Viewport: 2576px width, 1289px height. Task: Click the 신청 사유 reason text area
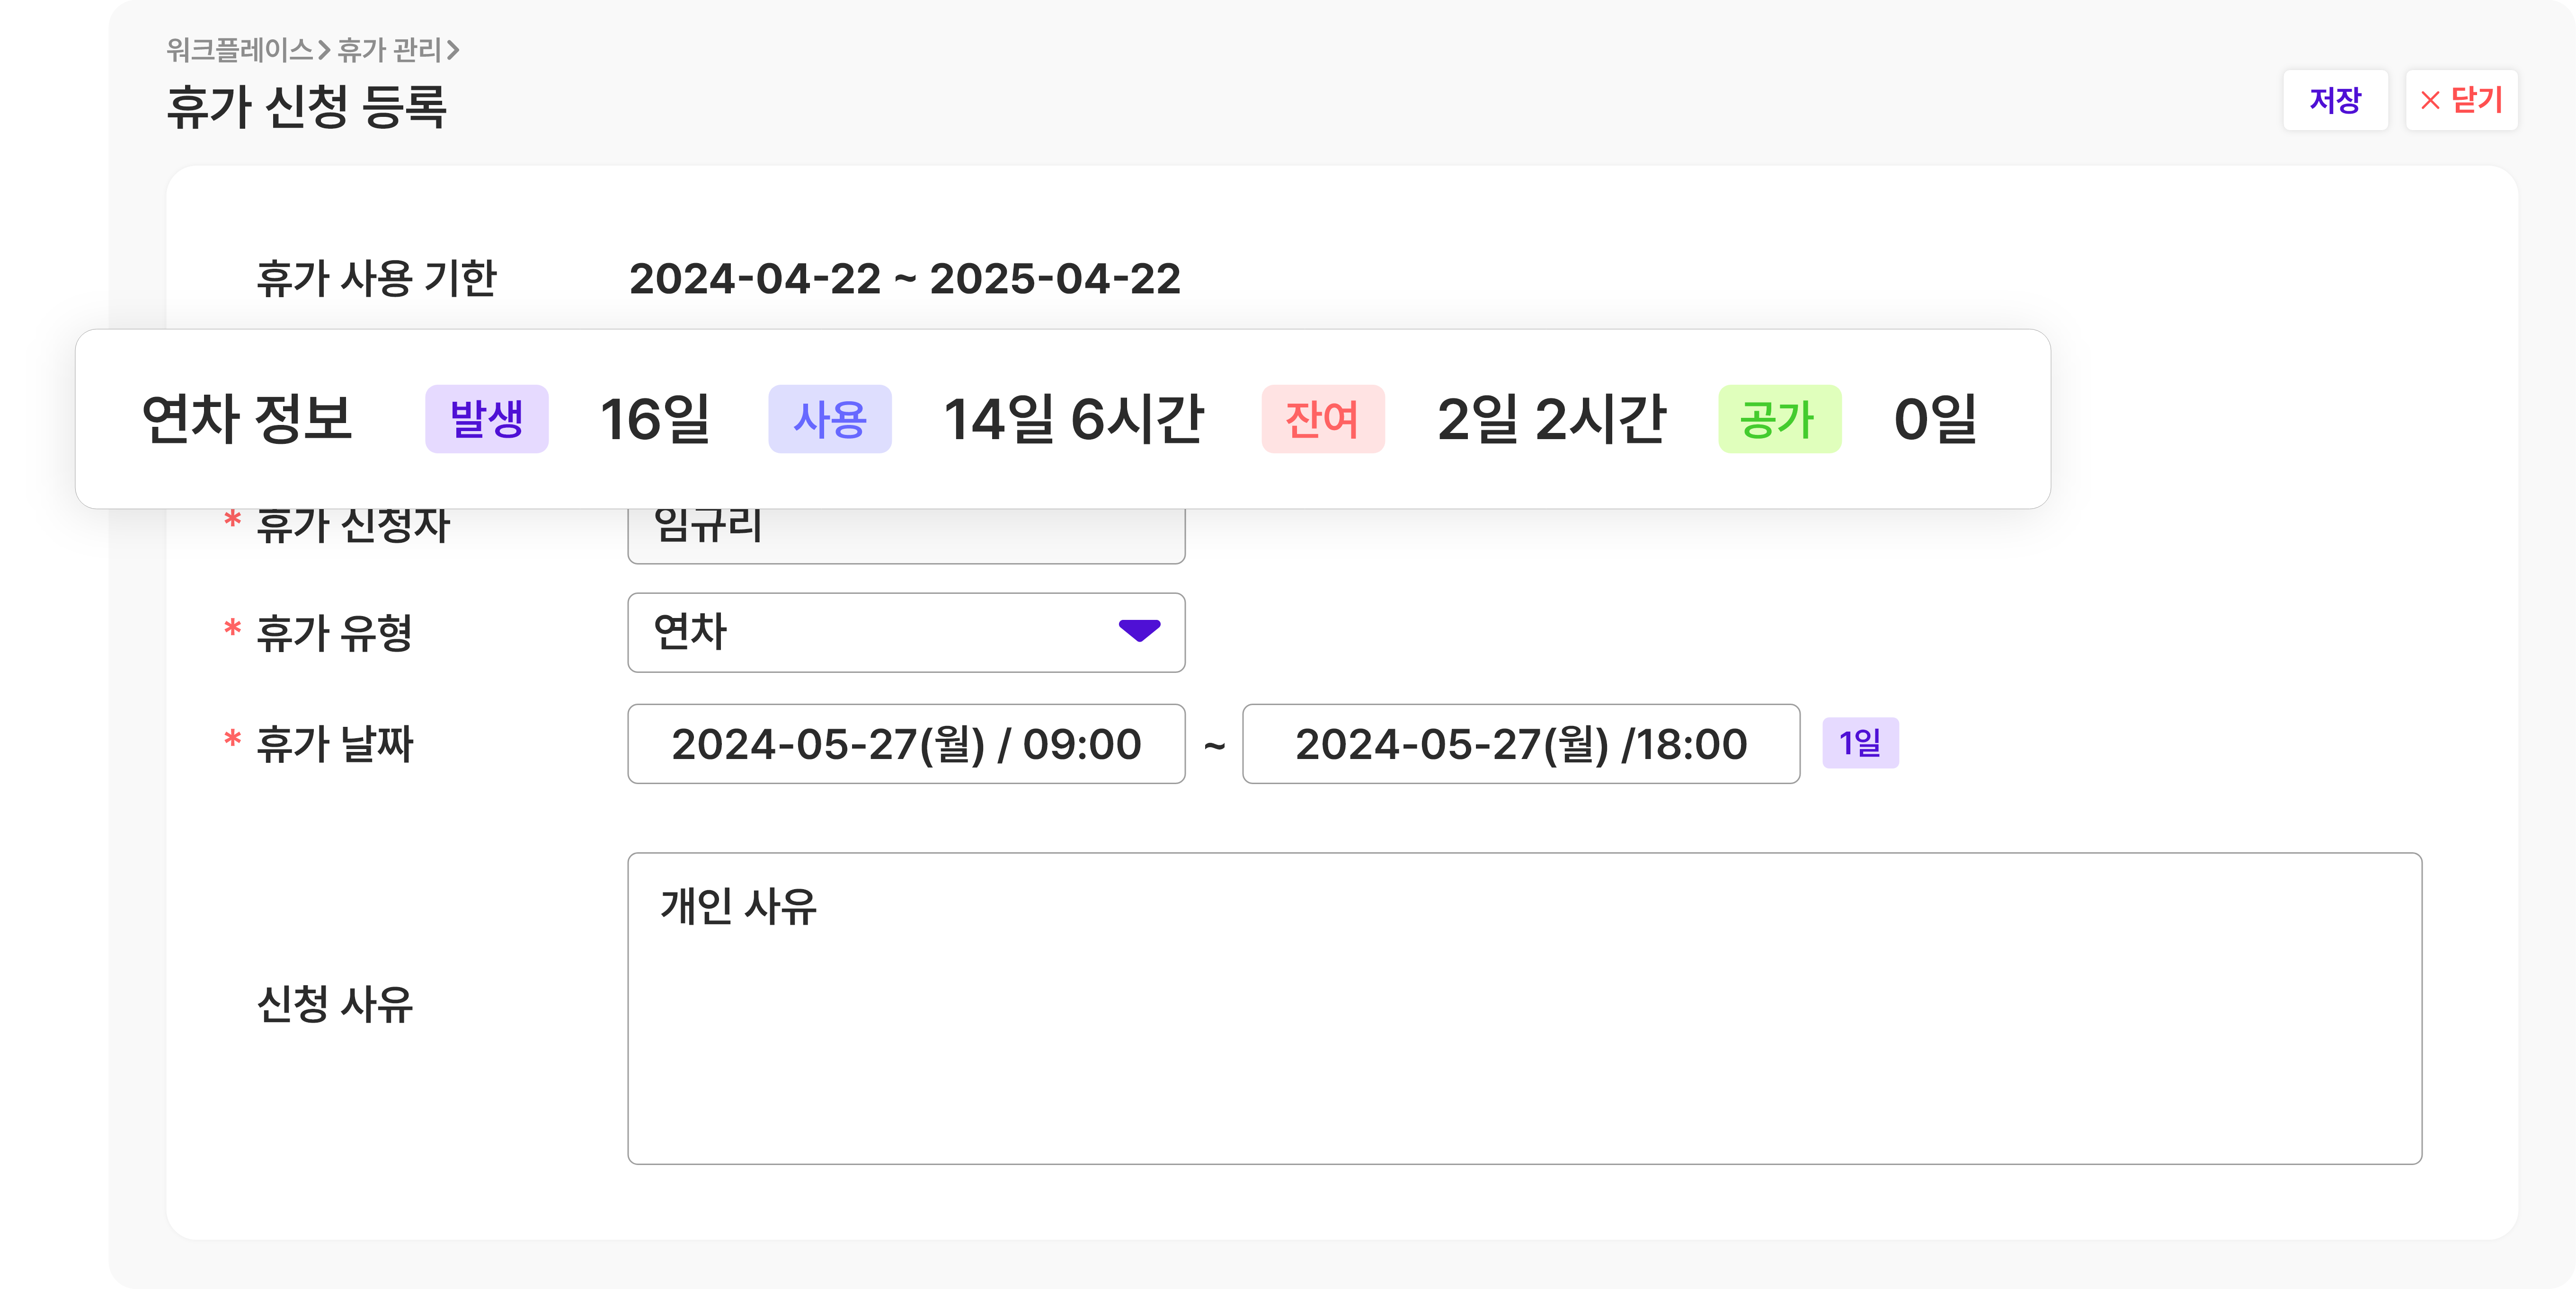point(1524,1008)
